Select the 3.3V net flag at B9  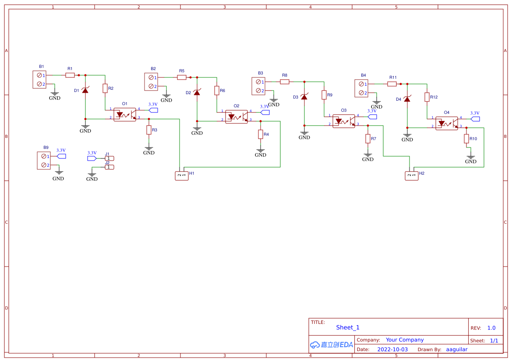click(x=61, y=156)
